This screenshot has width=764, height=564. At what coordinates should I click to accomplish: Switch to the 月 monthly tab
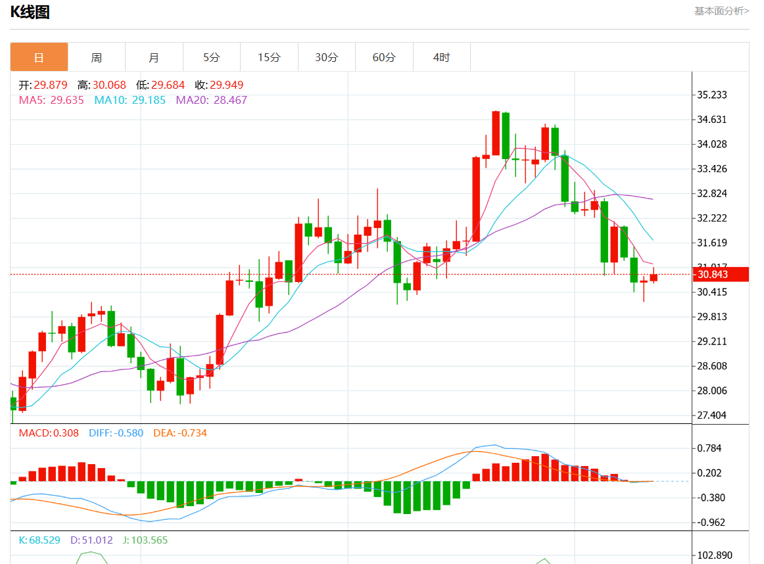154,57
